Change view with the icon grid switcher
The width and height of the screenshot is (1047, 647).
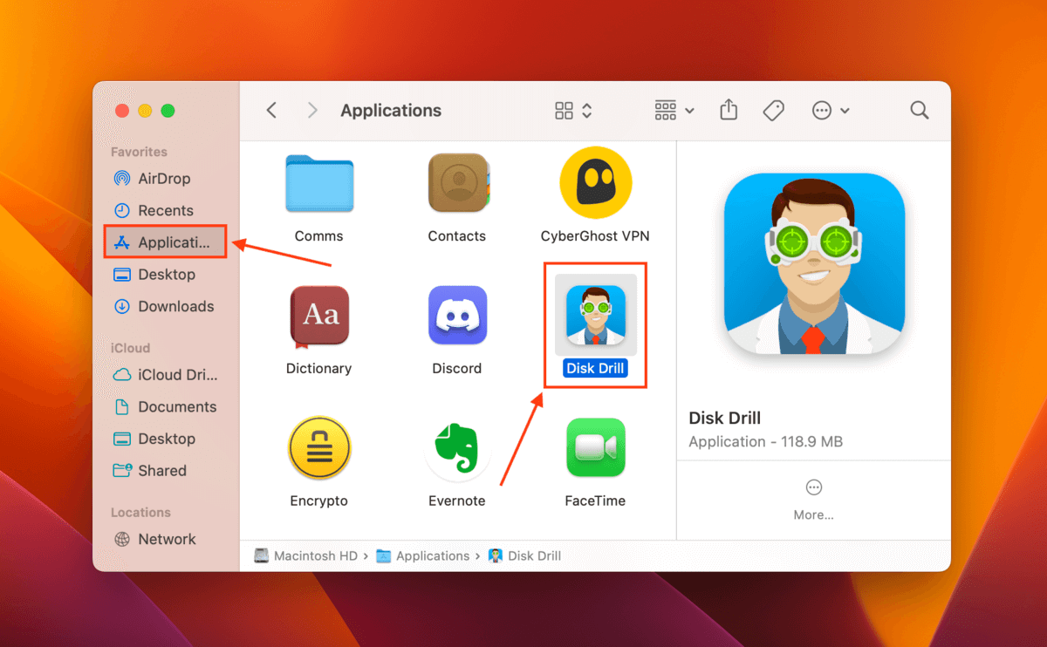(573, 111)
